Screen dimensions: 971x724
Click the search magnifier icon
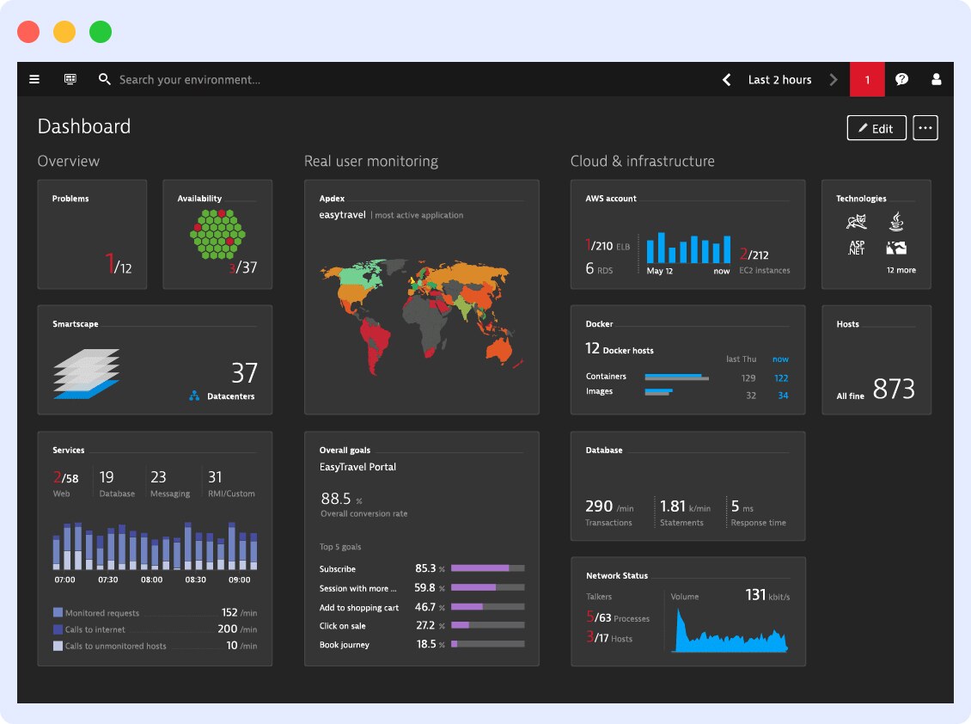[x=104, y=79]
